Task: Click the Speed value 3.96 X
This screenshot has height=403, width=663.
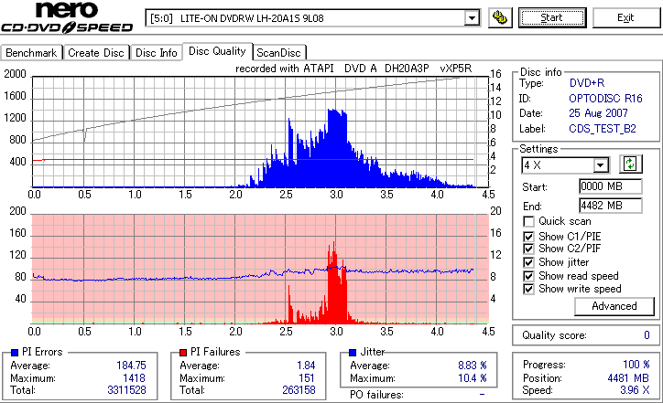Action: click(x=635, y=390)
